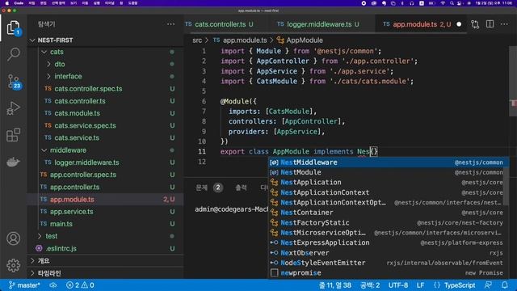Image resolution: width=517 pixels, height=291 pixels.
Task: Select NestModule autocomplete suggestion
Action: point(386,172)
